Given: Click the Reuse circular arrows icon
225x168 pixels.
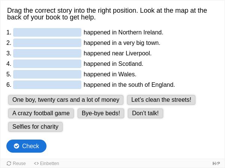Looking at the screenshot, I should pyautogui.click(x=9, y=164).
